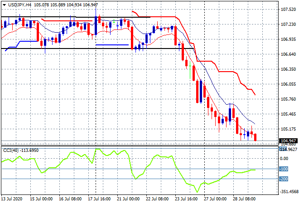
Task: Click the 17 Jul 16:00 time label
Action: pyautogui.click(x=99, y=199)
